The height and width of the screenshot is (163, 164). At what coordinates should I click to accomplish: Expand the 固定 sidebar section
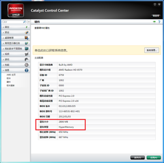[16, 27]
